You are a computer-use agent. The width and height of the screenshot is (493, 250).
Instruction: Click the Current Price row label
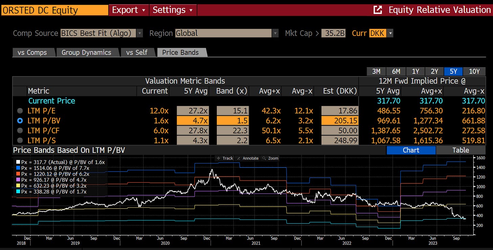click(52, 101)
